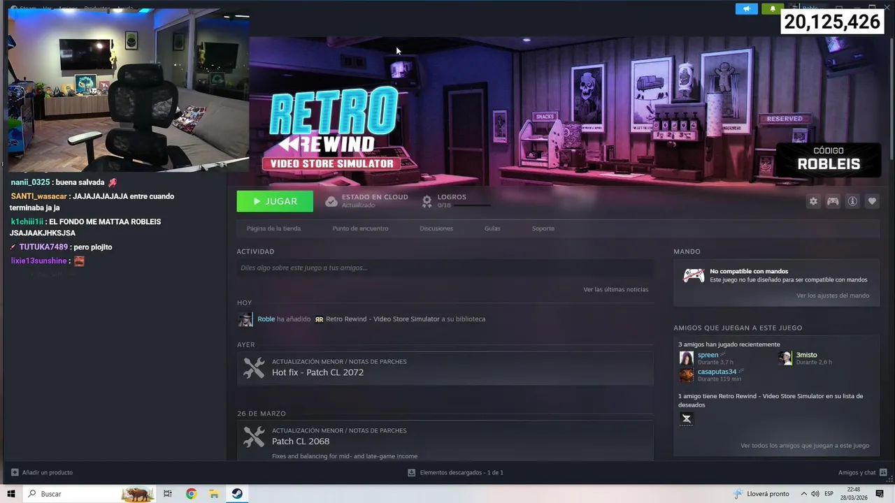Click the spreen friend name
Viewport: 895px width, 503px height.
pyautogui.click(x=708, y=355)
